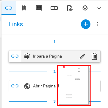Open the Attachments paperclip tab

coord(24,8)
